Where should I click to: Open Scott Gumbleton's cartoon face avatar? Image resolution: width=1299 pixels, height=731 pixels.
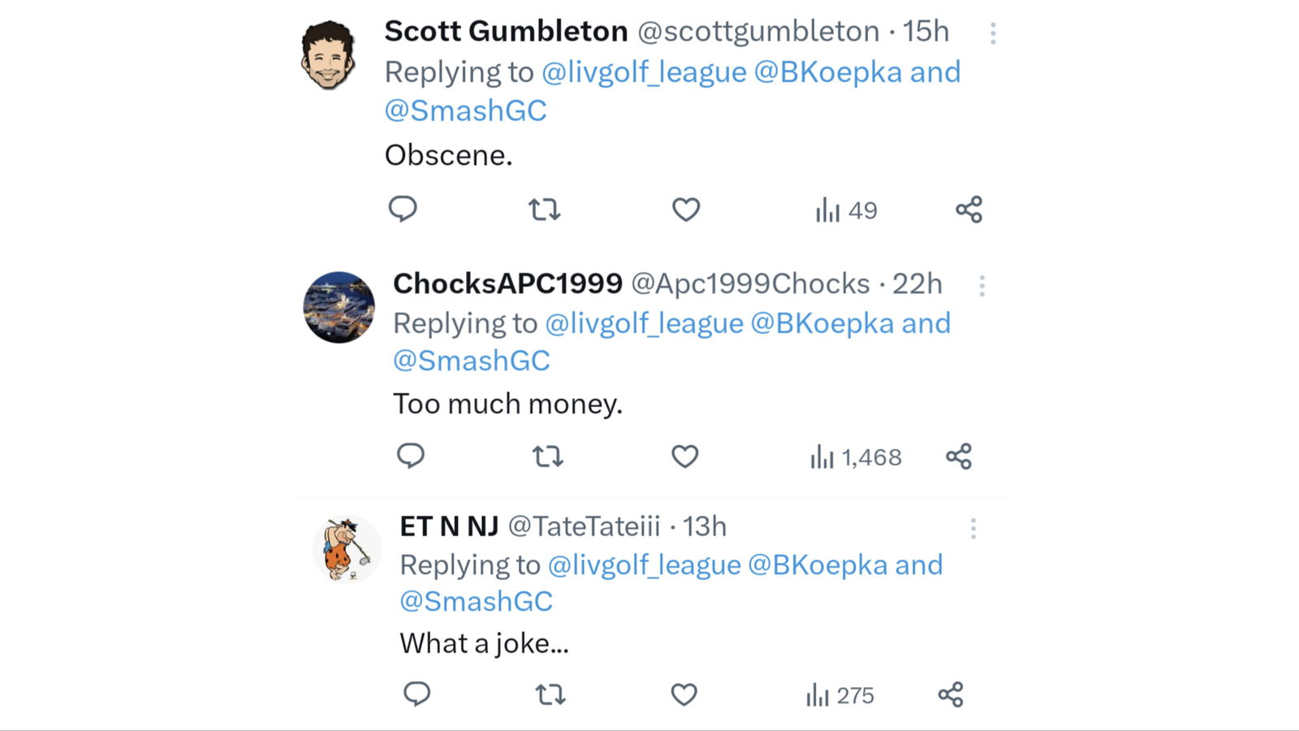[329, 55]
